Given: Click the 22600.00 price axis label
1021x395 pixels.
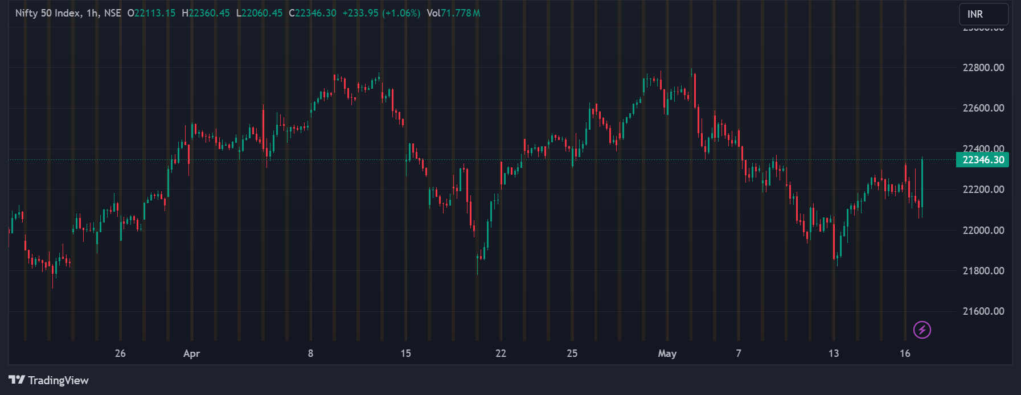Looking at the screenshot, I should point(983,108).
